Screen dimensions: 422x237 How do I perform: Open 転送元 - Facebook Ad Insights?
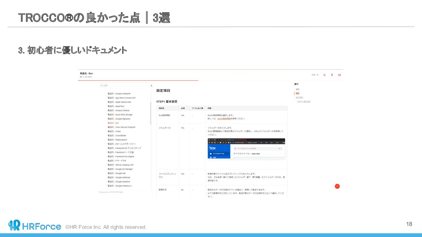[121, 157]
